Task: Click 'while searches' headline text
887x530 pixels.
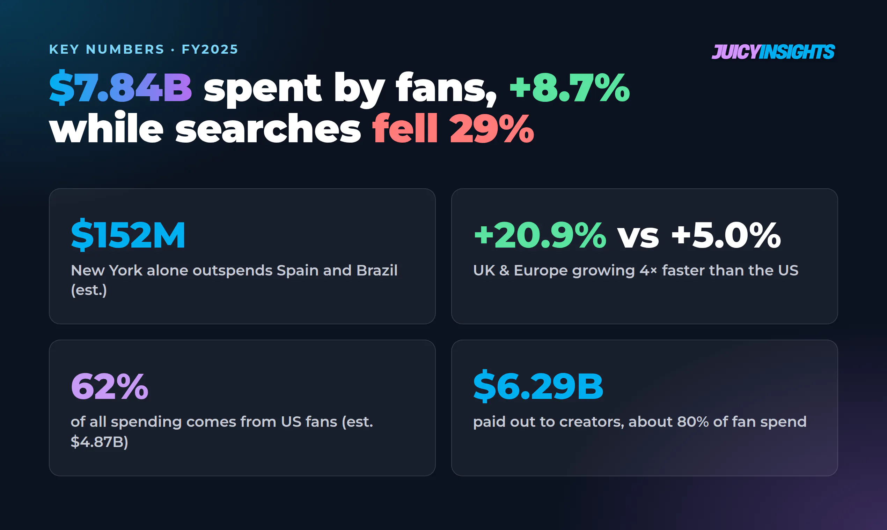Action: point(205,128)
